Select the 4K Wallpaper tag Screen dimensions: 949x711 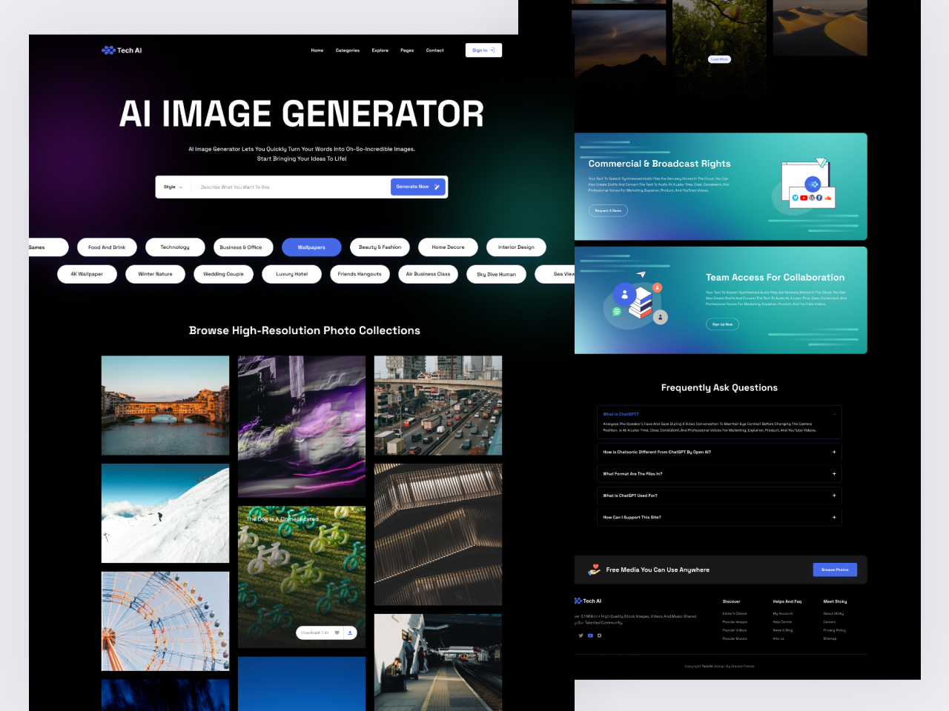pos(87,274)
